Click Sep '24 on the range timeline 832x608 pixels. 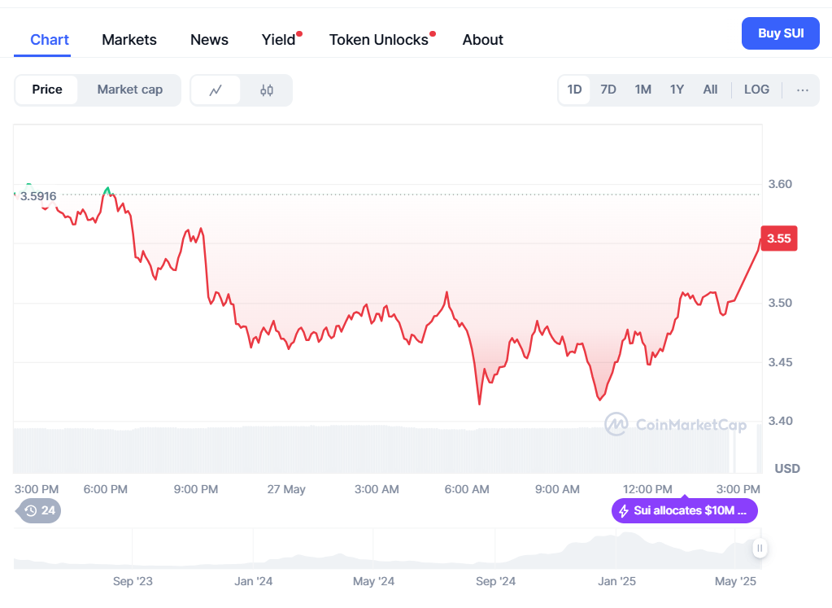[x=495, y=581]
